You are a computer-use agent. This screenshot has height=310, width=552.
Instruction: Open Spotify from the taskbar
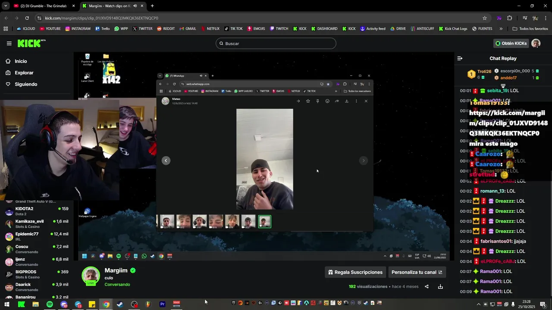click(50, 304)
